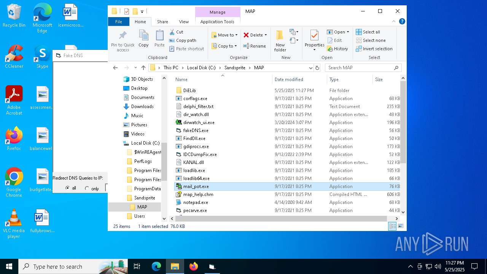Switch to the Share ribbon tab
This screenshot has width=487, height=274.
coord(162,22)
